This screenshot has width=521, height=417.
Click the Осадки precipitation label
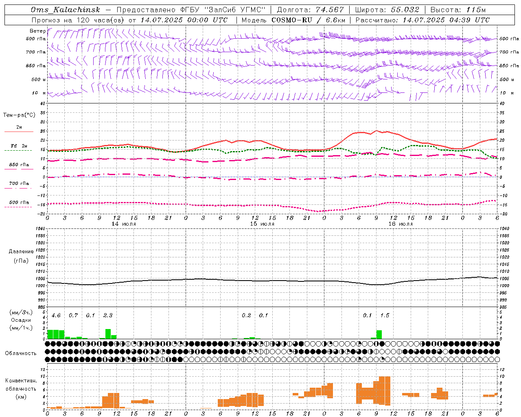(x=21, y=320)
